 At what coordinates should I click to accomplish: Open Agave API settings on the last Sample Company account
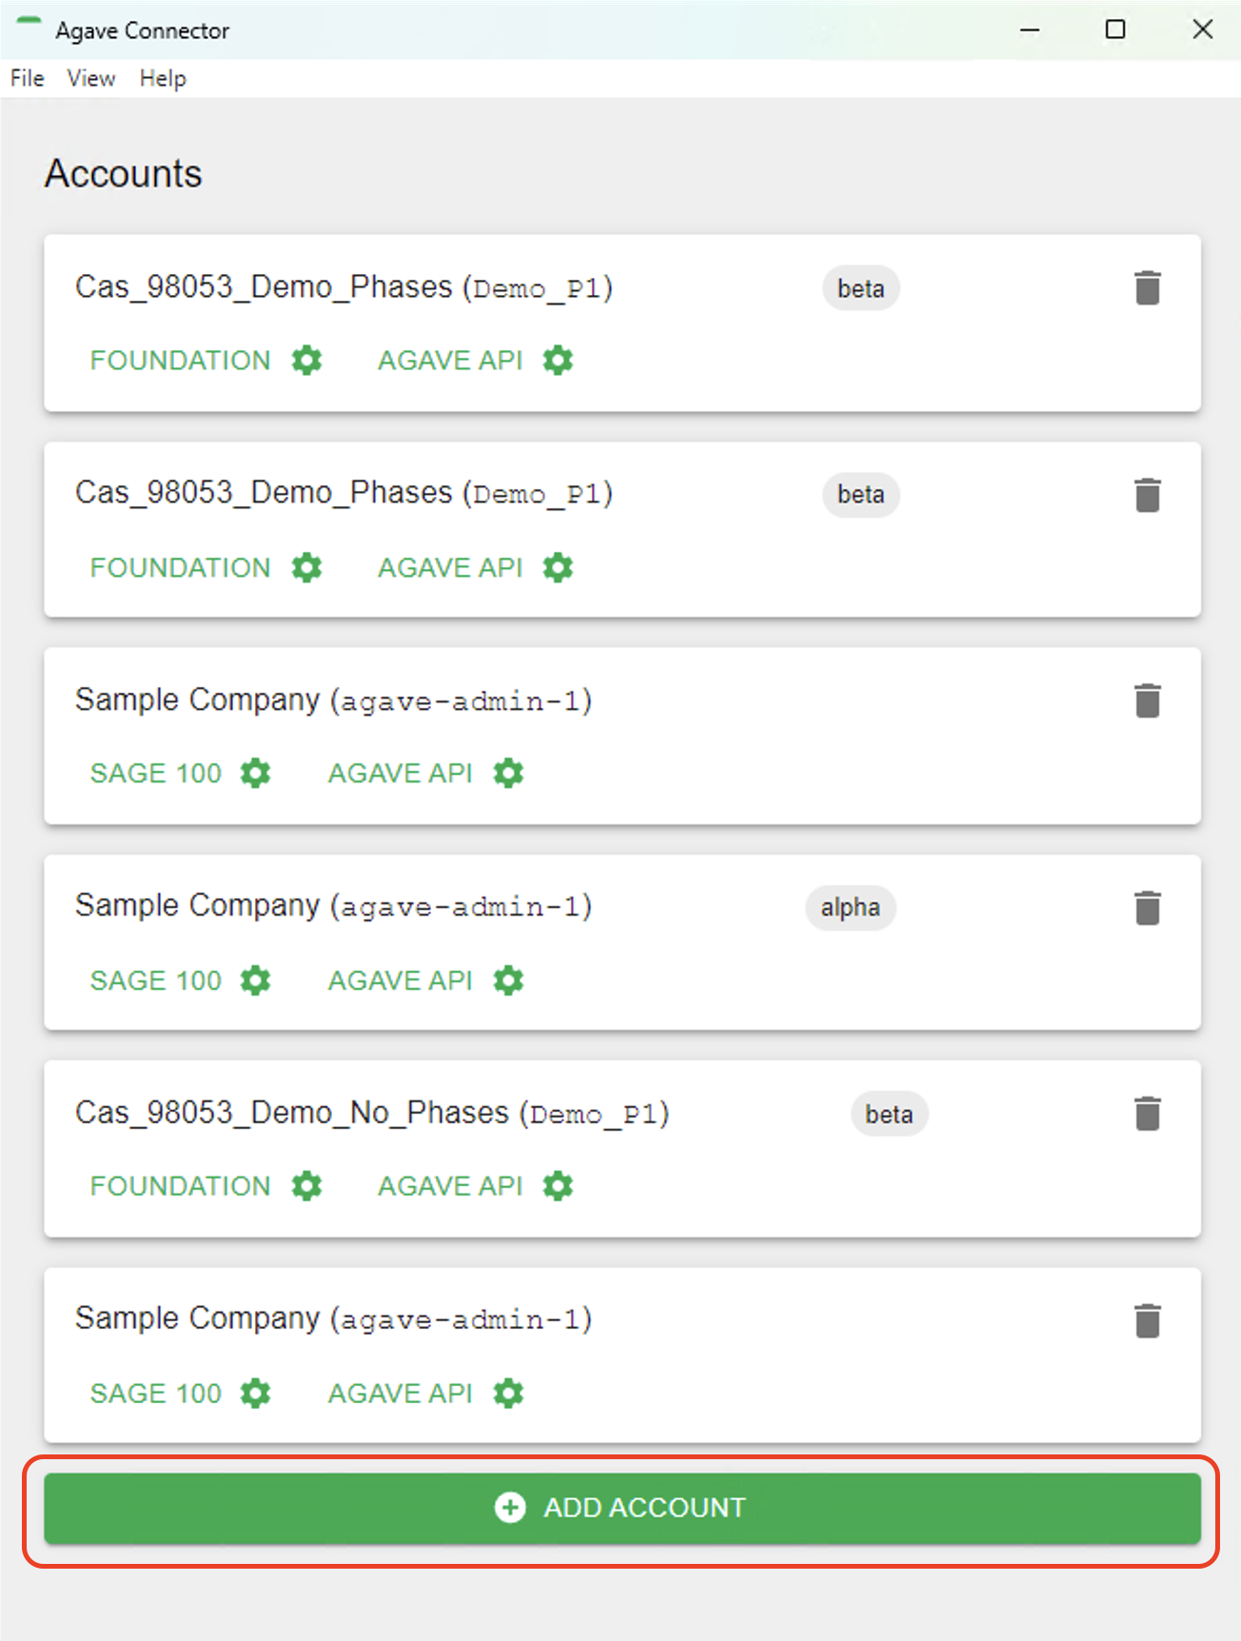[507, 1394]
